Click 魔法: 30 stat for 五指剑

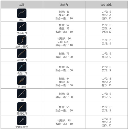(x=64, y=82)
